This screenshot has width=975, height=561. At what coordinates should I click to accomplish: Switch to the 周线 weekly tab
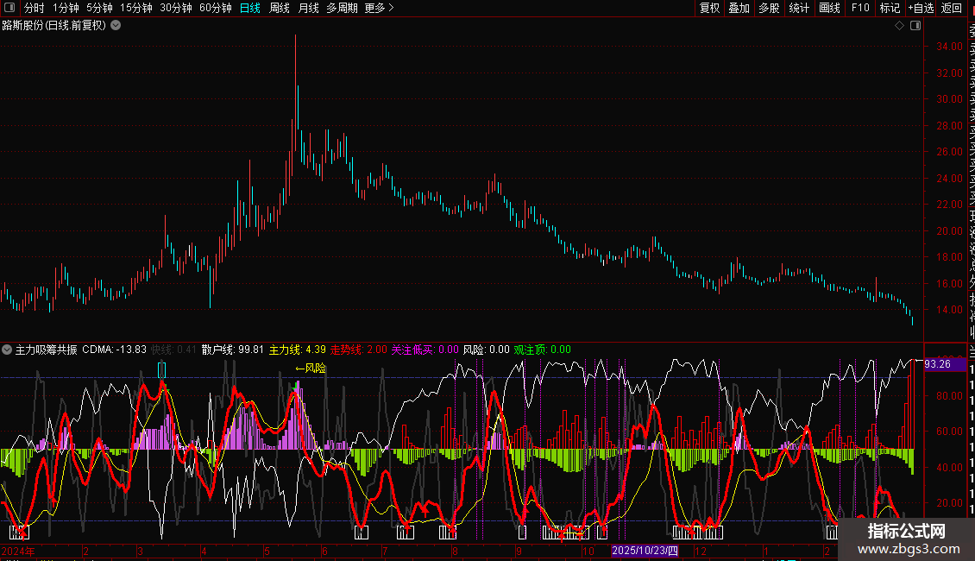click(x=280, y=8)
